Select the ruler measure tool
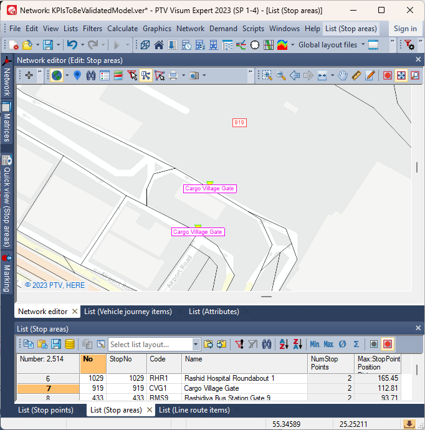The width and height of the screenshot is (425, 430). 357,75
